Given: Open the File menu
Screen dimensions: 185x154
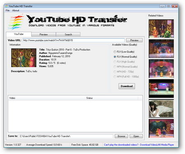Looking at the screenshot, I should click(7, 10).
